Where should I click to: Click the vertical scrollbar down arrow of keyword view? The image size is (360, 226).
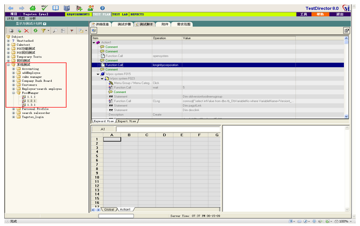coord(346,116)
